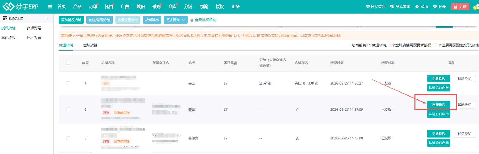Viewport: 479px width, 154px height.
Task: Open 货源账号 in the sidebar
Action: click(x=34, y=28)
